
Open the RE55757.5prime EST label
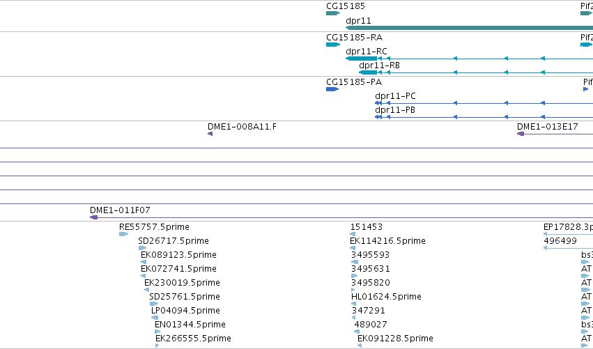click(x=154, y=227)
